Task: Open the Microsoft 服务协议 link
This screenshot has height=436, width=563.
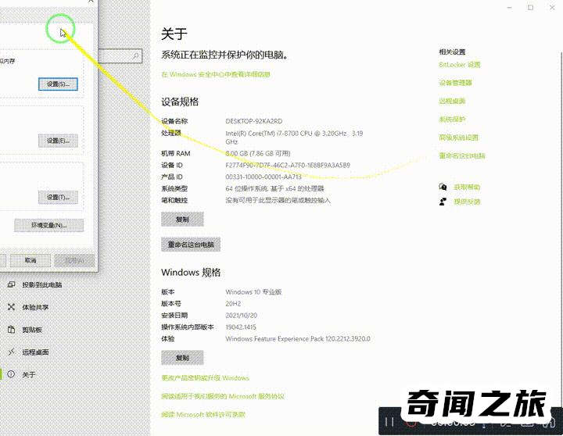Action: (x=223, y=396)
